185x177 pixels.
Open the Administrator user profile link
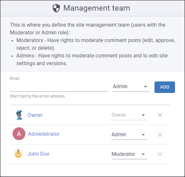point(44,134)
